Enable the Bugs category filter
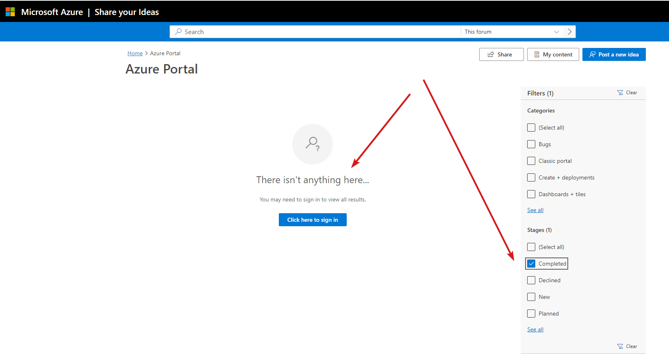 click(531, 144)
